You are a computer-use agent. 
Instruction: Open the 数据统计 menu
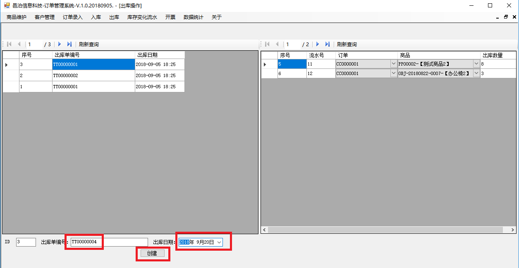click(194, 17)
